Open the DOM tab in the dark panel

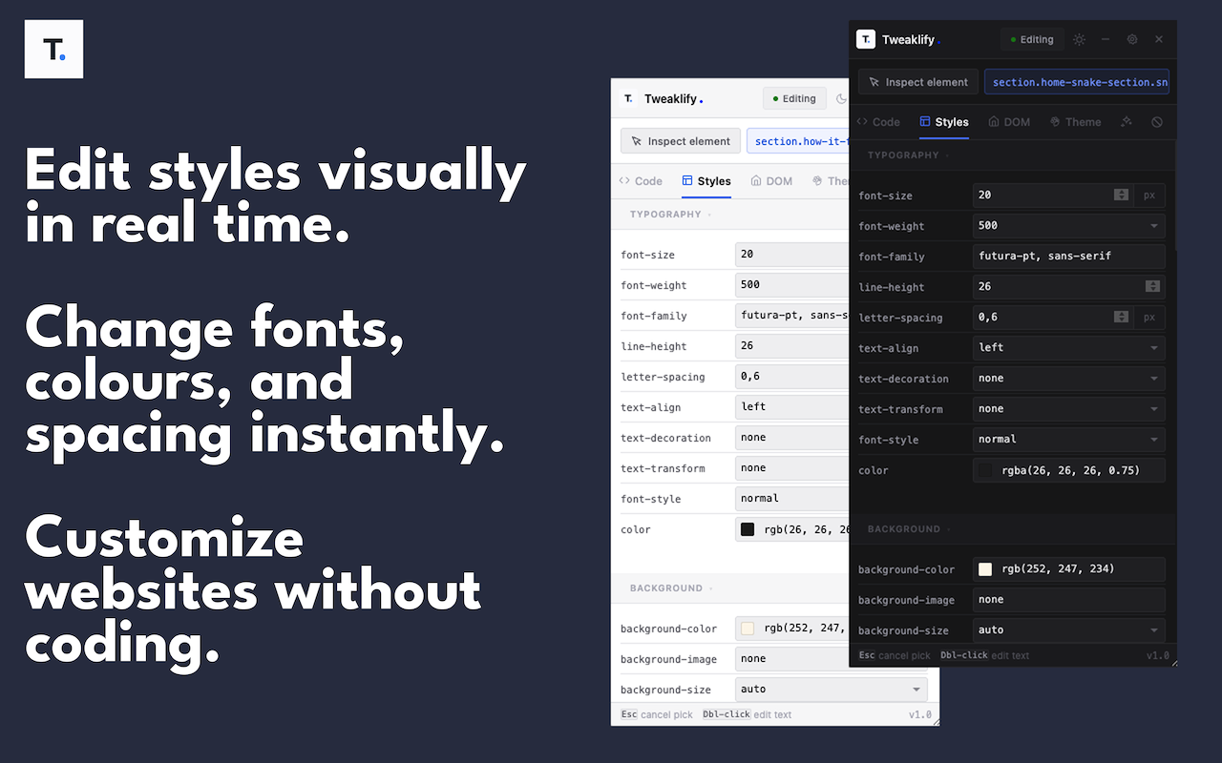[1009, 122]
